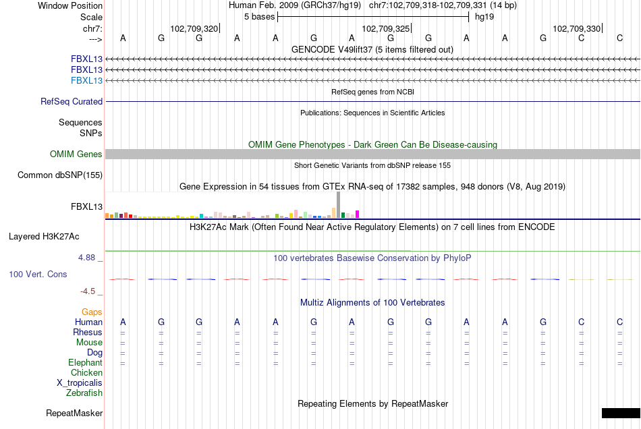Viewport: 641px width, 429px height.
Task: Select the Rhesus species row label
Action: [88, 332]
